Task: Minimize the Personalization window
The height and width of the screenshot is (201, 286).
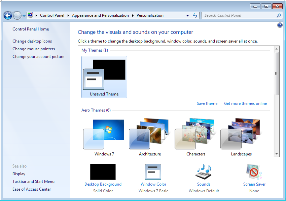Action: 255,6
